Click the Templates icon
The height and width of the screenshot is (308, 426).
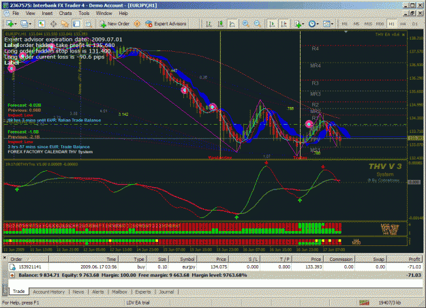click(326, 24)
